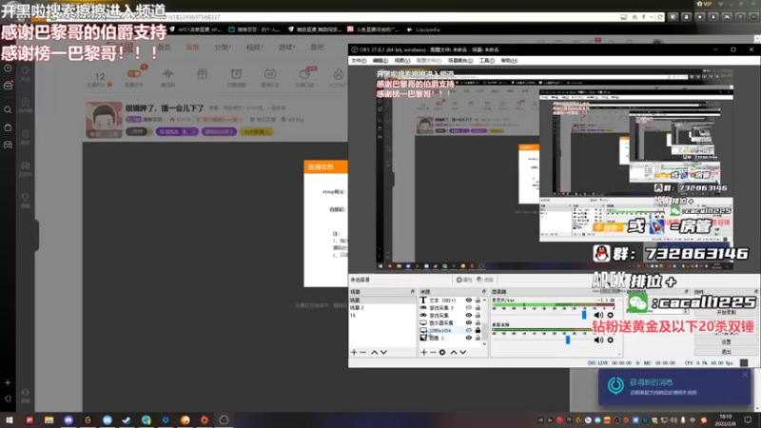Open the gift icon in Douyu toolbar
Viewport: 761px width, 428px height.
202,74
